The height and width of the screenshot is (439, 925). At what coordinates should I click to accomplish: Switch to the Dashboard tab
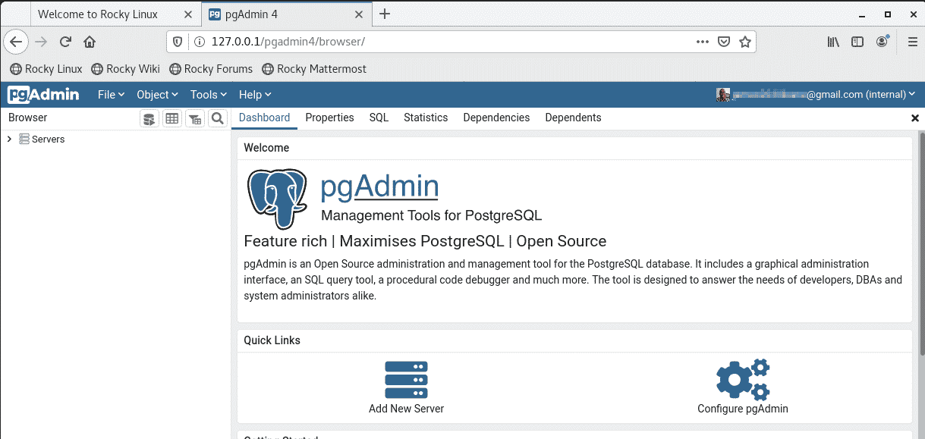[x=264, y=118]
